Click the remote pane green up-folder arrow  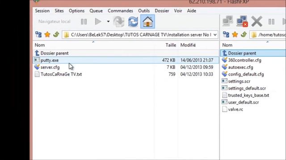[244, 35]
